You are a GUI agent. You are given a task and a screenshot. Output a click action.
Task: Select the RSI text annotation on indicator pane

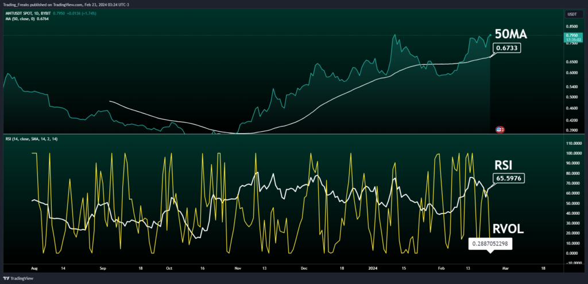[x=504, y=165]
